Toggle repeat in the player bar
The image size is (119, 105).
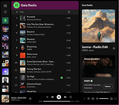tap(71, 97)
